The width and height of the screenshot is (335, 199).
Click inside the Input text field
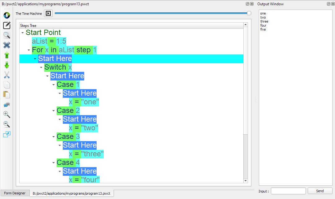coord(288,191)
